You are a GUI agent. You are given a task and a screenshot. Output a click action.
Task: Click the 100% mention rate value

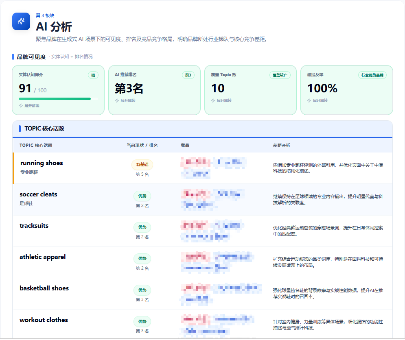point(322,88)
